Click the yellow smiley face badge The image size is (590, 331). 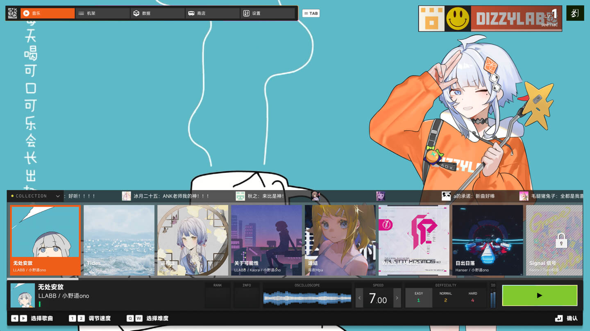click(457, 19)
